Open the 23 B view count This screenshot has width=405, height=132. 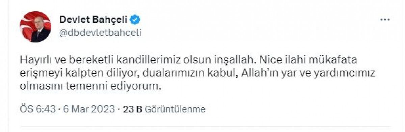pyautogui.click(x=132, y=109)
